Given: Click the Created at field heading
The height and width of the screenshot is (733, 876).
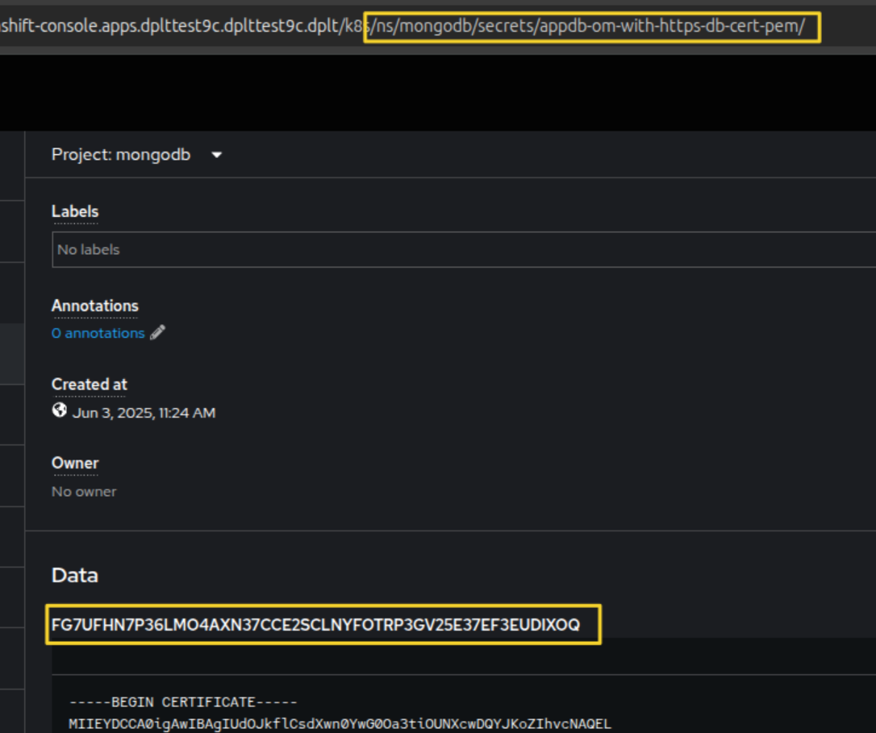Looking at the screenshot, I should point(89,385).
